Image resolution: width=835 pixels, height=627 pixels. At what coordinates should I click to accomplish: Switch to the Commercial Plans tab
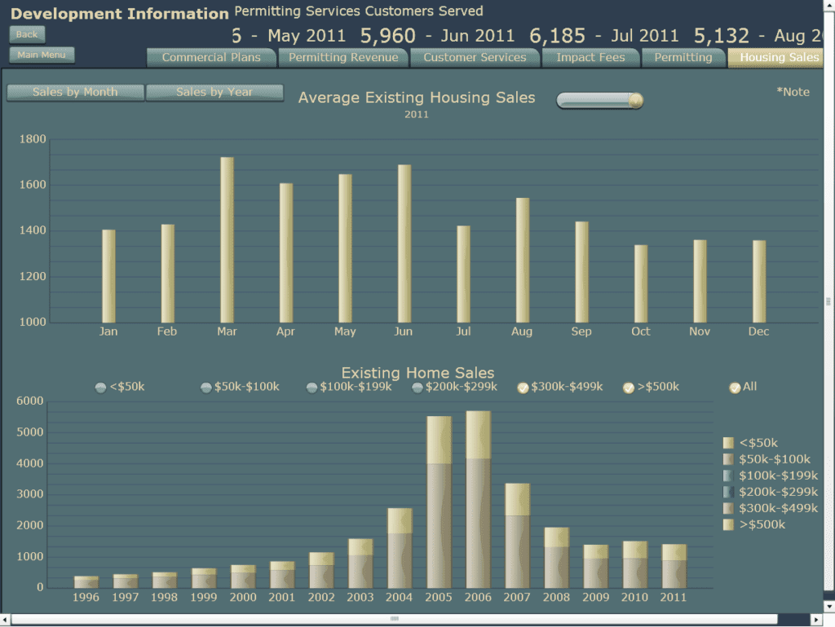(210, 57)
